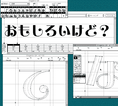Click value 101 in metrics table
This screenshot has height=106, width=118.
coord(26,50)
